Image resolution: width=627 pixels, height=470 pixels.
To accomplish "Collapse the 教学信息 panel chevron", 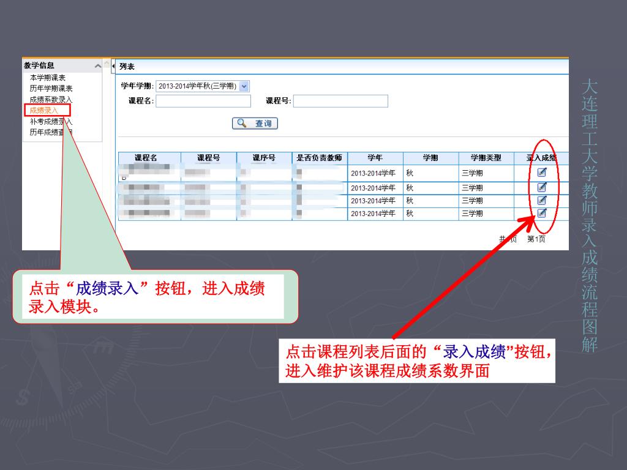I will point(97,66).
